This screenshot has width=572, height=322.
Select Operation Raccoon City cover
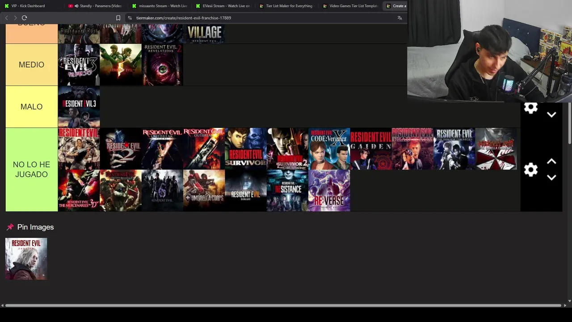pyautogui.click(x=121, y=191)
